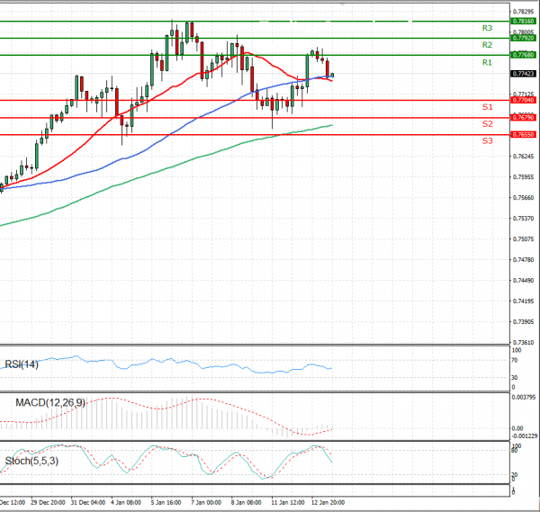Click the RSI 30 level label
Viewport: 540px width, 512px height.
pyautogui.click(x=515, y=378)
